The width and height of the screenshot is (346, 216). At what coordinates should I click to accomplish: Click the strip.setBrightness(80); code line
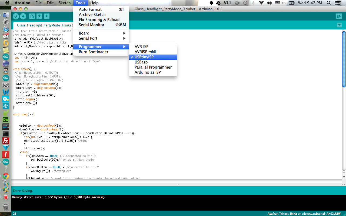(35, 96)
